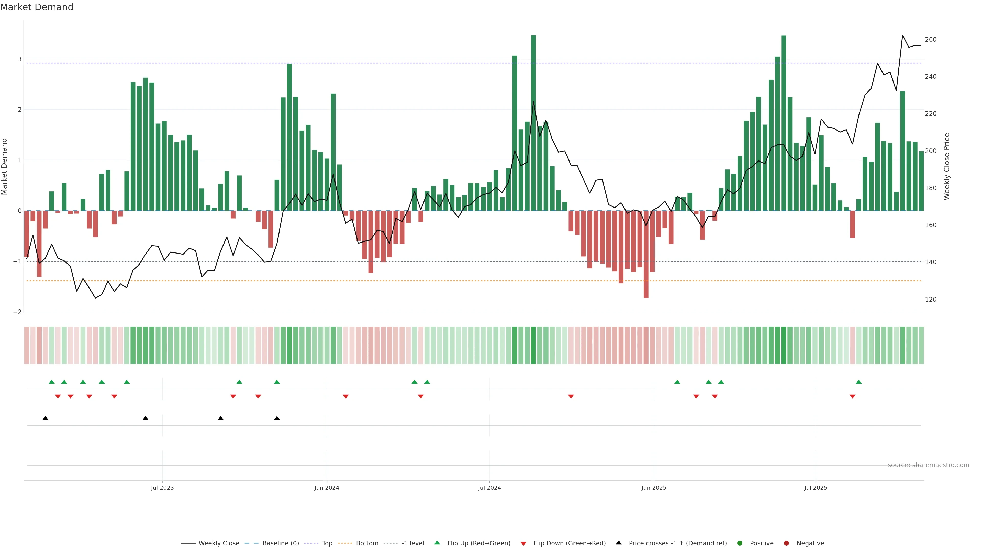
Task: Click the rightmost red flip-down triangle marker
Action: click(852, 397)
